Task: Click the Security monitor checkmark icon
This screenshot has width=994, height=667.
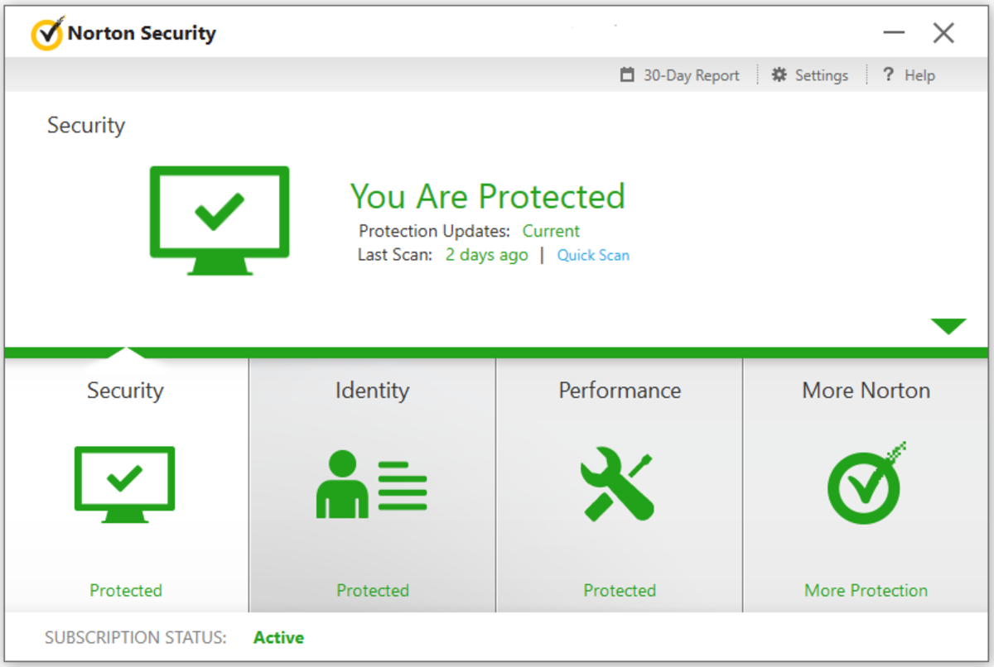Action: tap(124, 484)
